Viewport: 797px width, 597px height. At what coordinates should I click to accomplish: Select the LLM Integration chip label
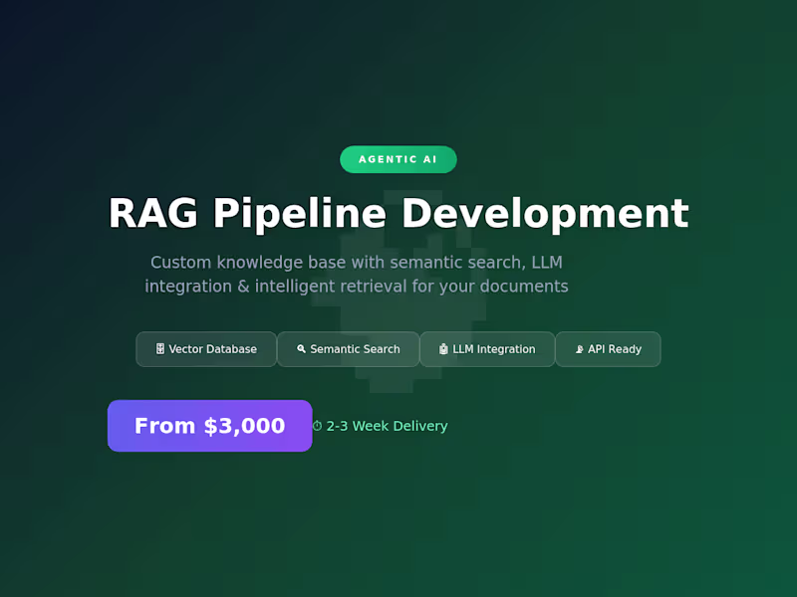point(495,349)
